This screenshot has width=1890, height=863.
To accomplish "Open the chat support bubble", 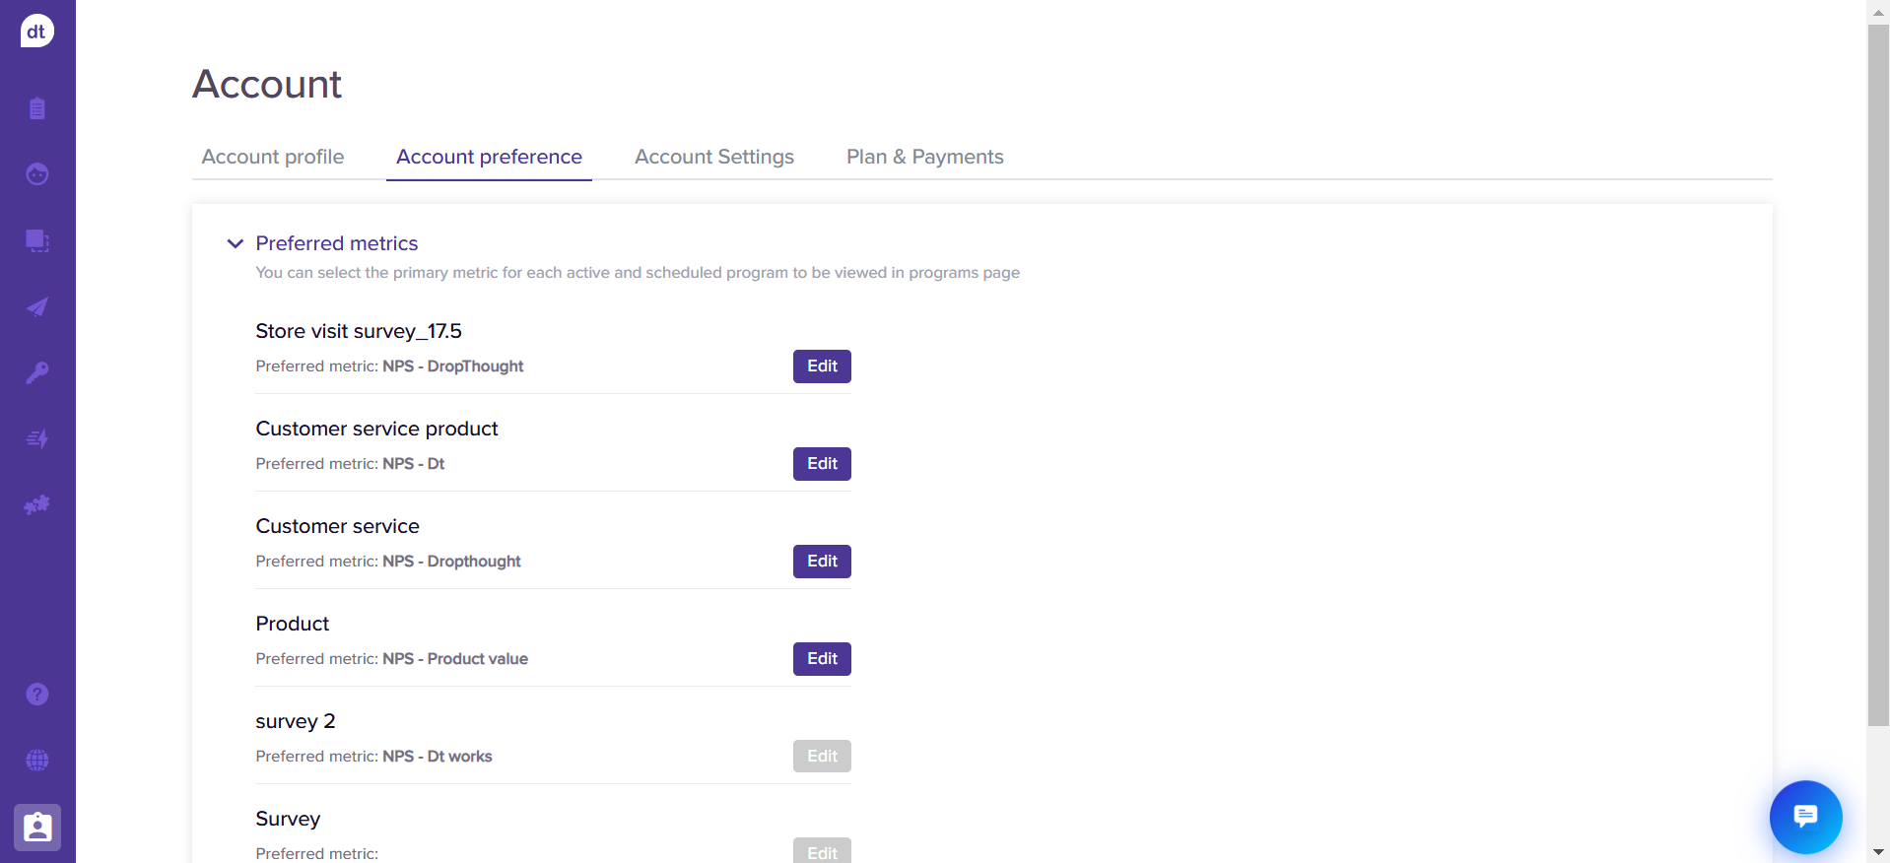I will pos(1805,817).
